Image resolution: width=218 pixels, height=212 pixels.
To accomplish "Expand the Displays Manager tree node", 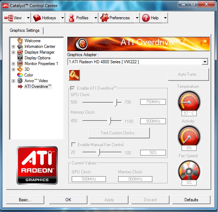I will [x=13, y=52].
